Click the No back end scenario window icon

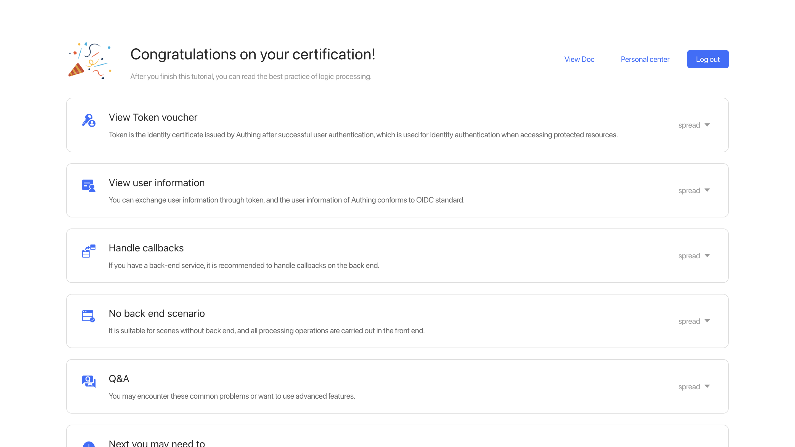(x=89, y=316)
